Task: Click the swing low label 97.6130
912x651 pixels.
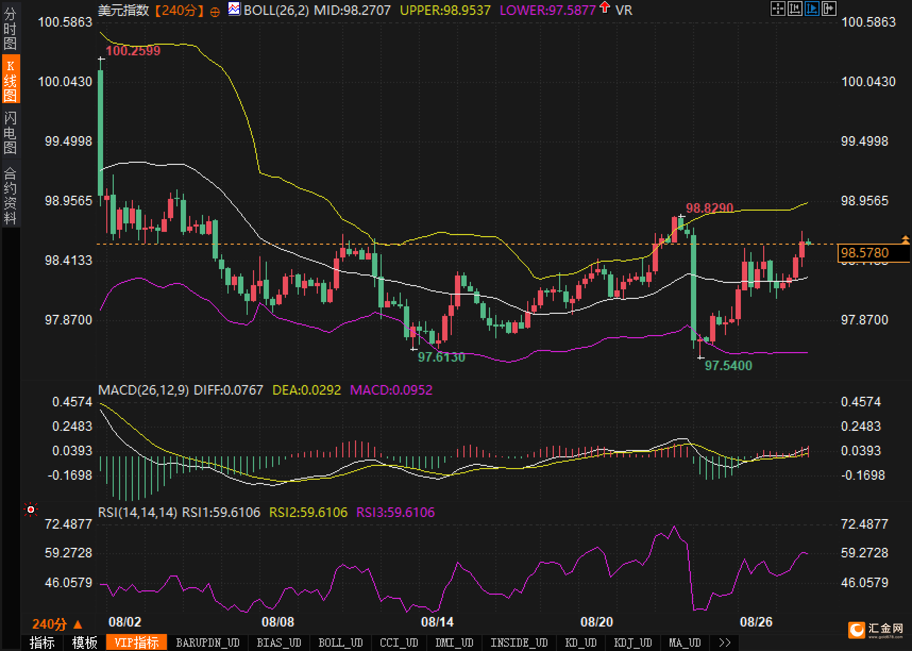Action: pos(441,357)
